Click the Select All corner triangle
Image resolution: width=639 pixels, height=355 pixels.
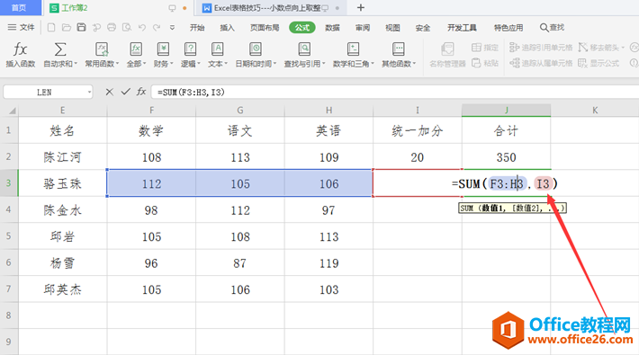[13, 111]
